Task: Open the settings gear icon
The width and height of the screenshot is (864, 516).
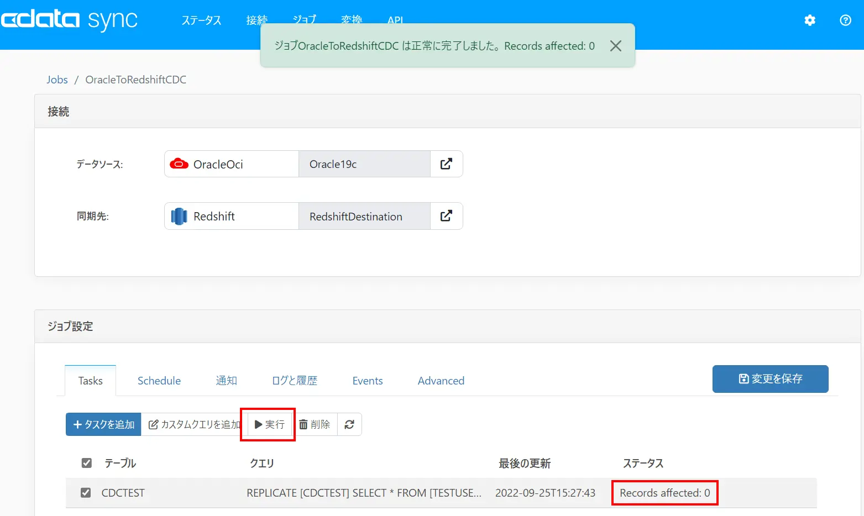Action: [x=810, y=20]
